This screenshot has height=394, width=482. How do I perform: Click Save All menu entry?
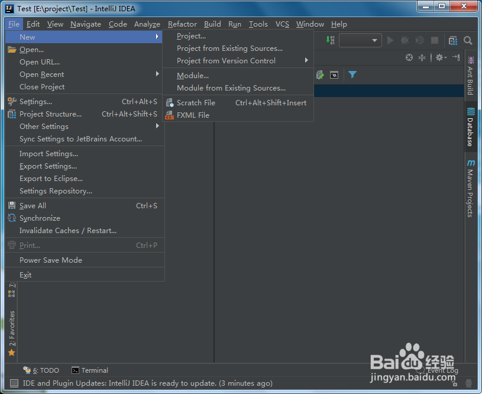[x=83, y=205]
